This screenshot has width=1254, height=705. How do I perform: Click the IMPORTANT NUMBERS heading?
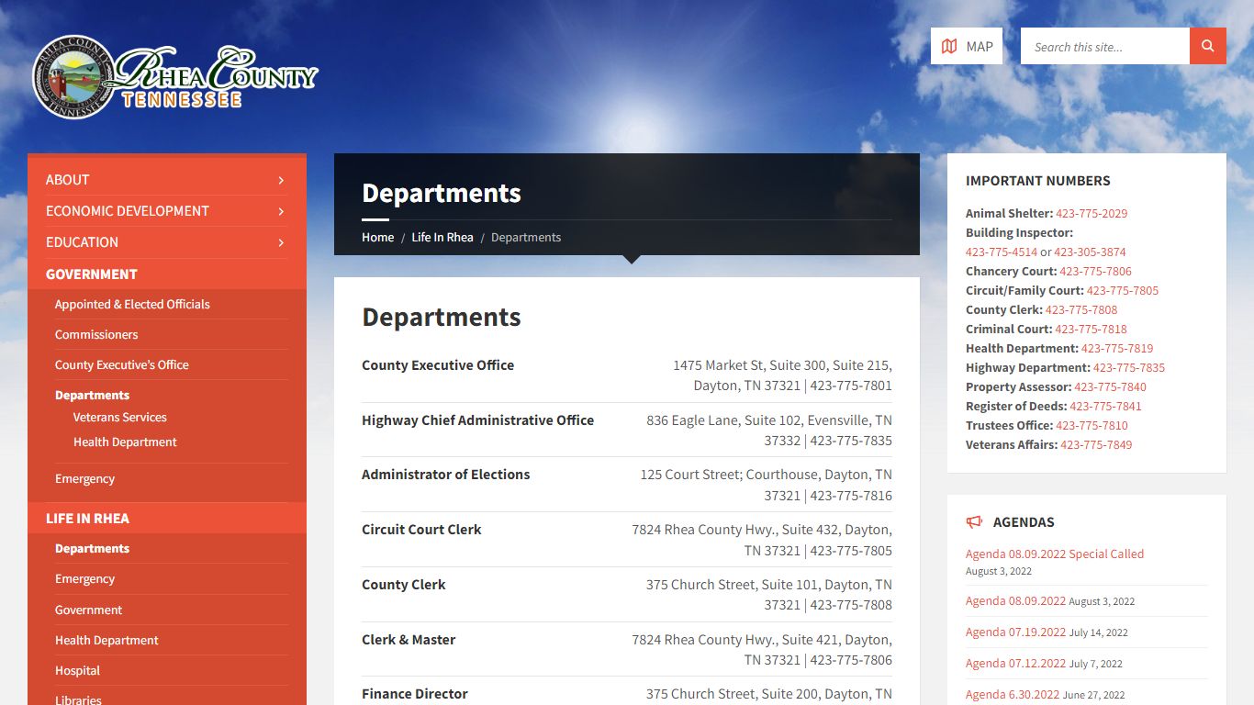[x=1037, y=181]
